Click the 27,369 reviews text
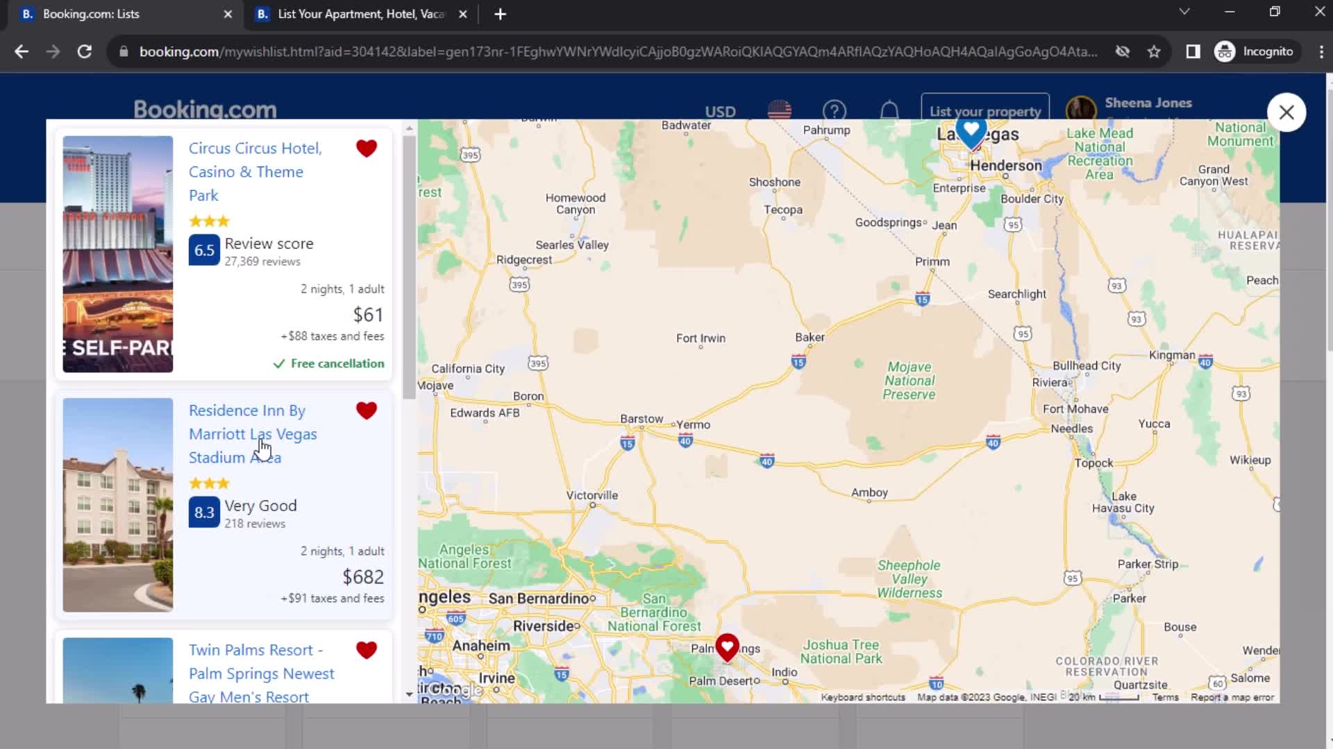1333x749 pixels. coord(262,261)
